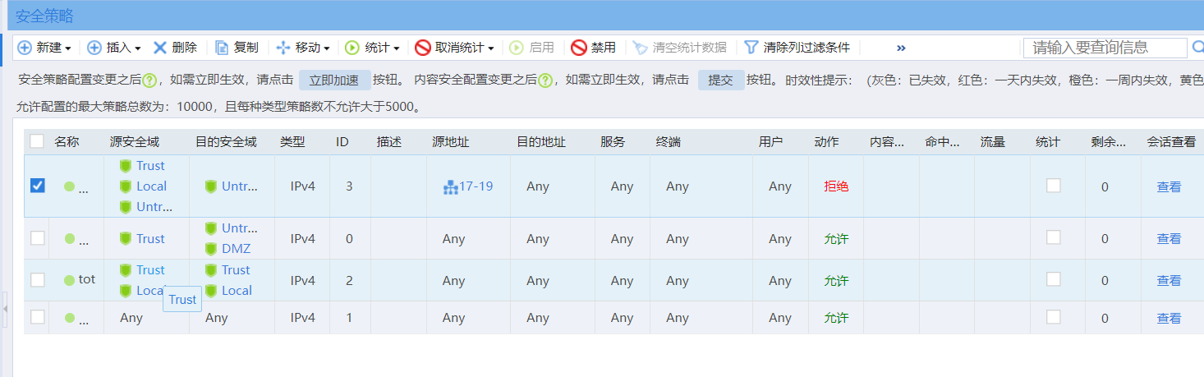1204x377 pixels.
Task: Click help icon after 安全策略配置变更之后
Action: click(x=149, y=80)
